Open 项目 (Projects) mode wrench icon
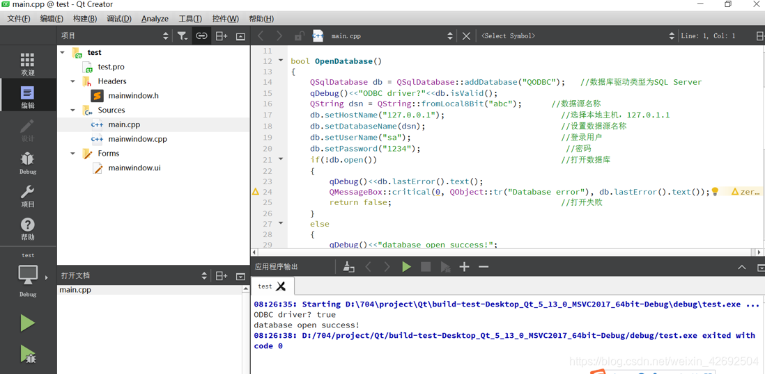The height and width of the screenshot is (374, 765). click(x=28, y=195)
